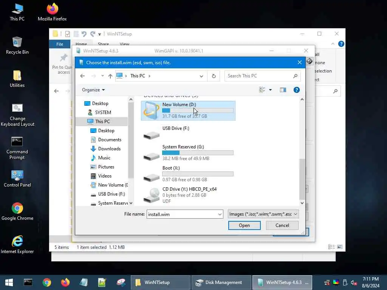Select Boot (X:) drive

click(188, 174)
